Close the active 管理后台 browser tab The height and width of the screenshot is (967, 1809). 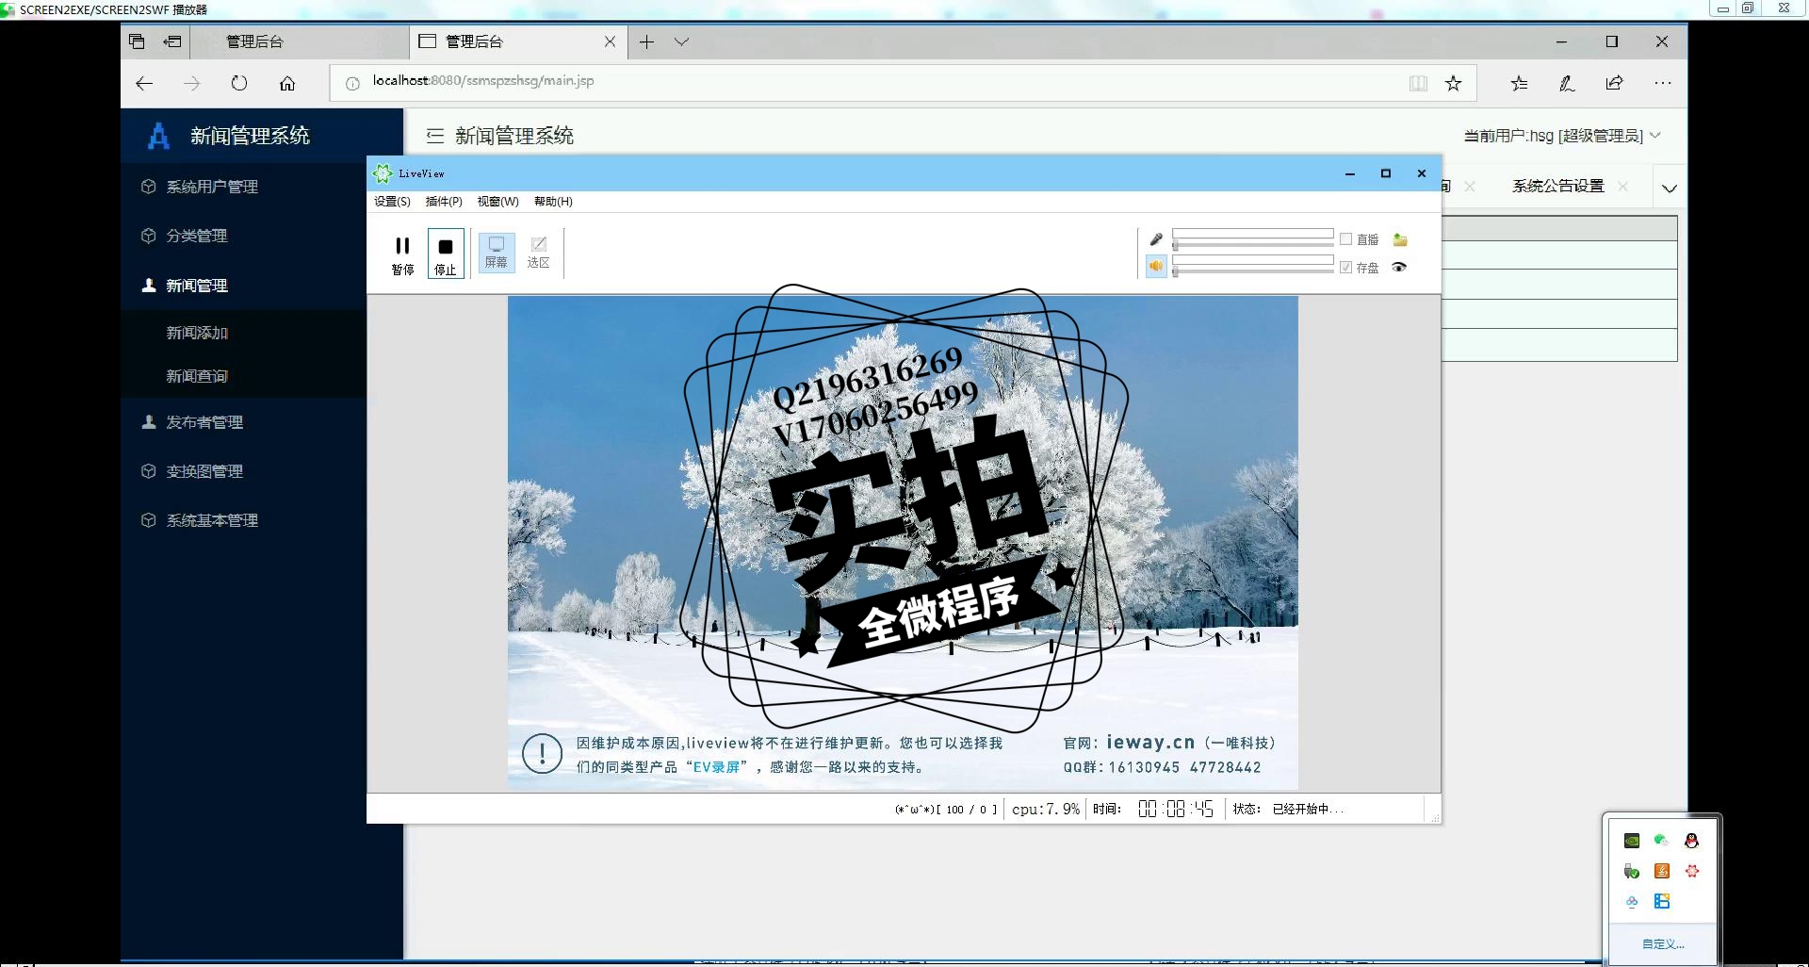(x=610, y=41)
